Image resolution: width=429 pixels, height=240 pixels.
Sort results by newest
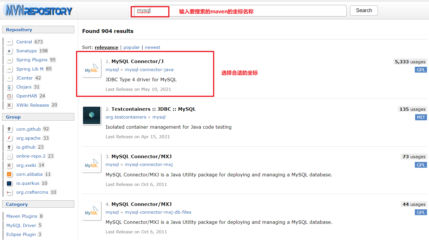click(153, 47)
